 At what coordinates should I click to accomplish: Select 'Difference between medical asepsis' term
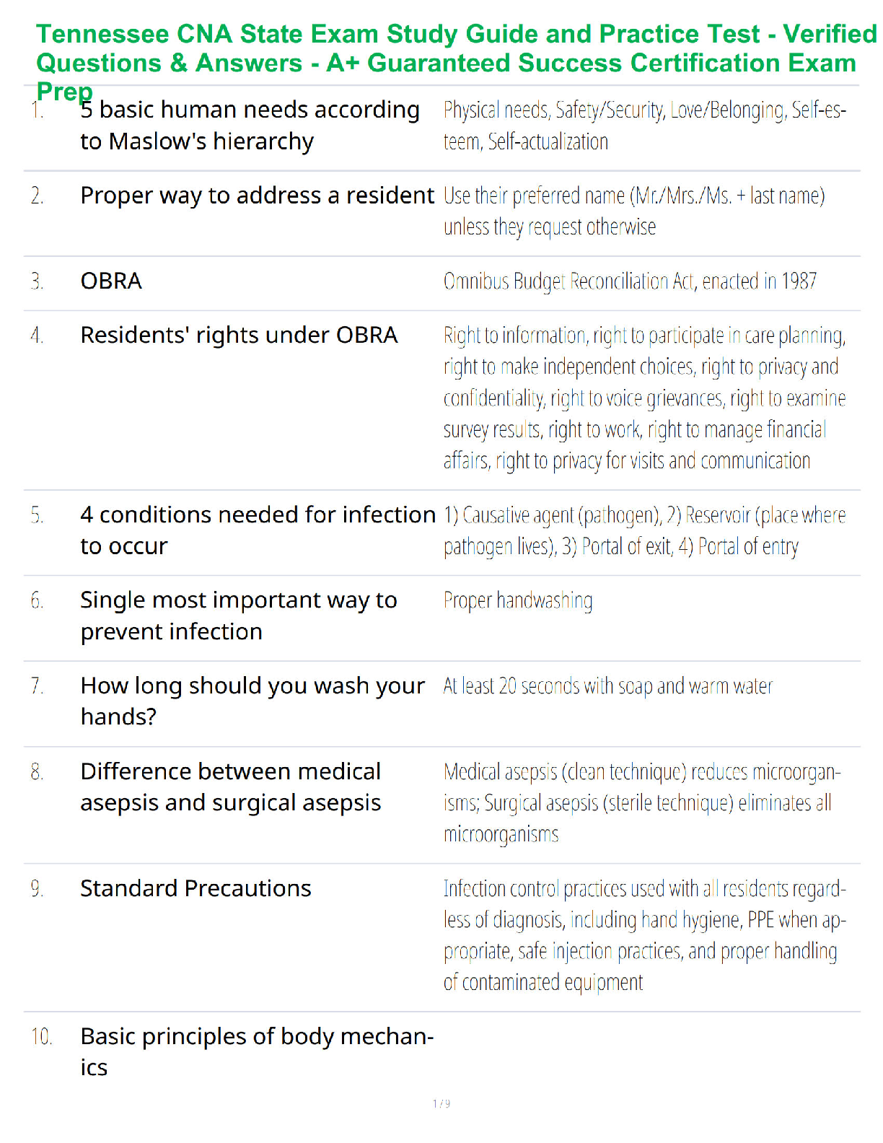tap(231, 787)
